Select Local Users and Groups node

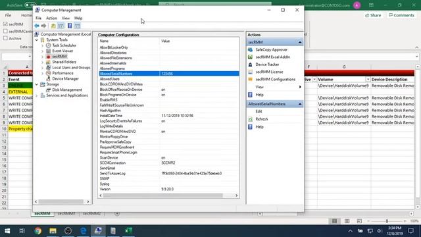71,68
